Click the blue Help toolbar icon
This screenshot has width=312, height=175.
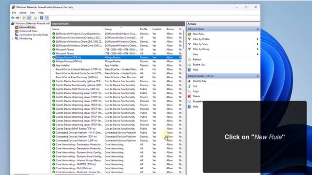[41, 18]
